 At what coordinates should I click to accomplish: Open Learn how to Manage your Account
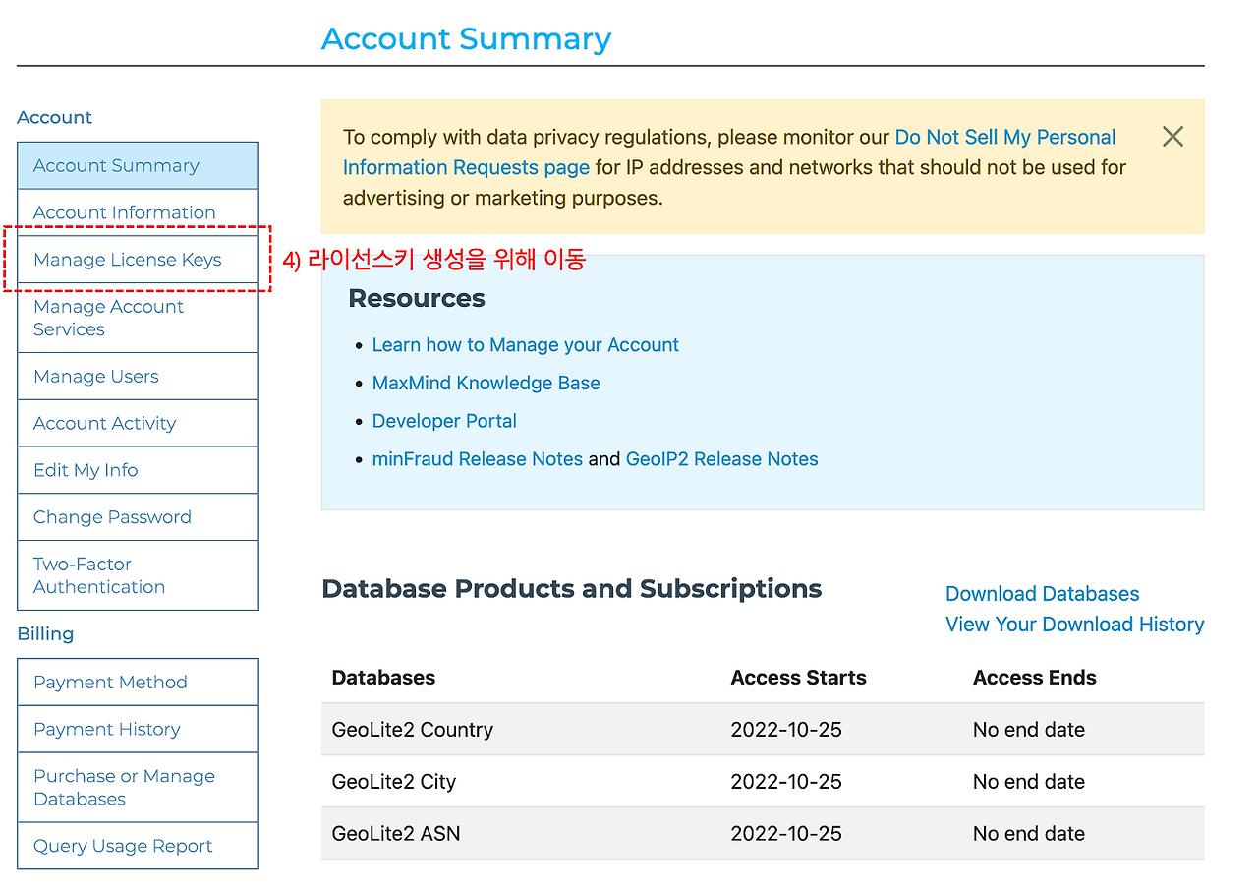pos(525,345)
